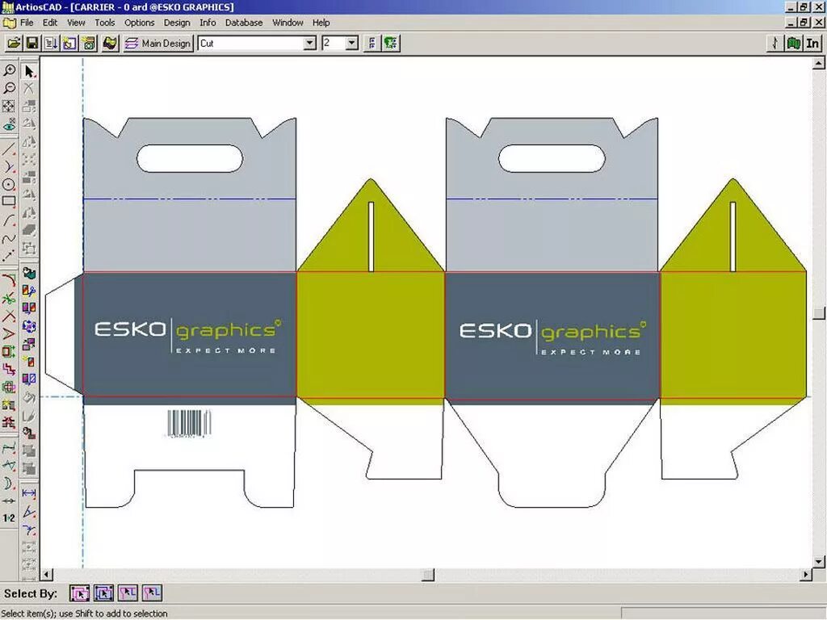Viewport: 827px width, 620px height.
Task: Select the arrow Select tool
Action: 29,71
